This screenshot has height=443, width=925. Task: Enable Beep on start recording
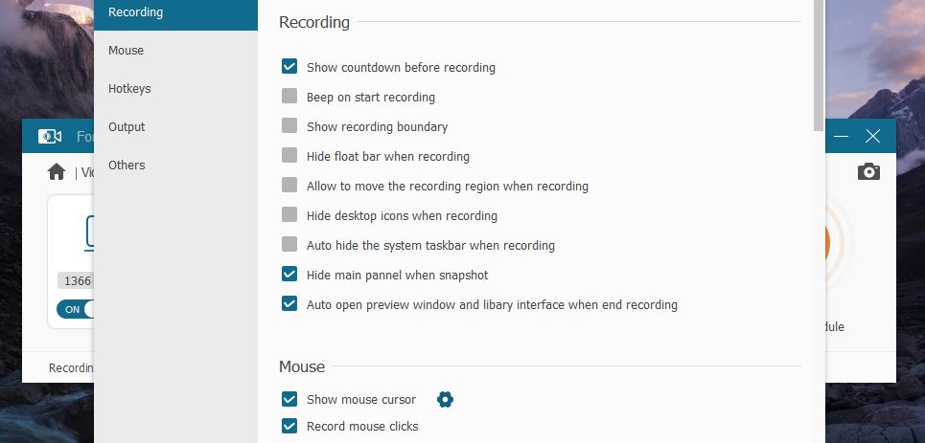pyautogui.click(x=289, y=97)
